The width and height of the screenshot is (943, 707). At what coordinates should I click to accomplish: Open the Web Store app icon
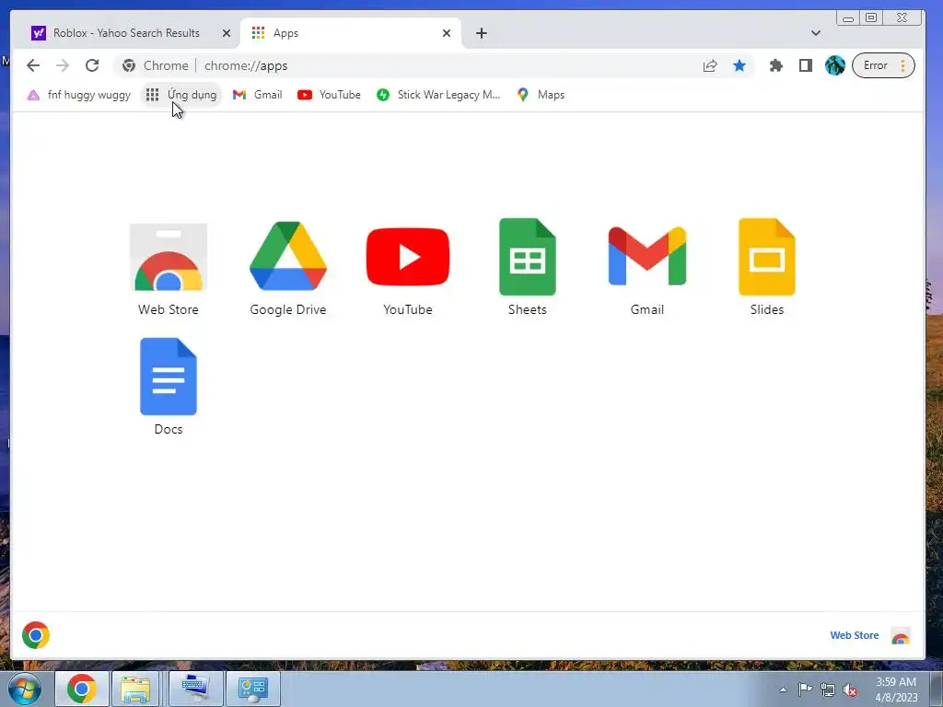click(169, 258)
